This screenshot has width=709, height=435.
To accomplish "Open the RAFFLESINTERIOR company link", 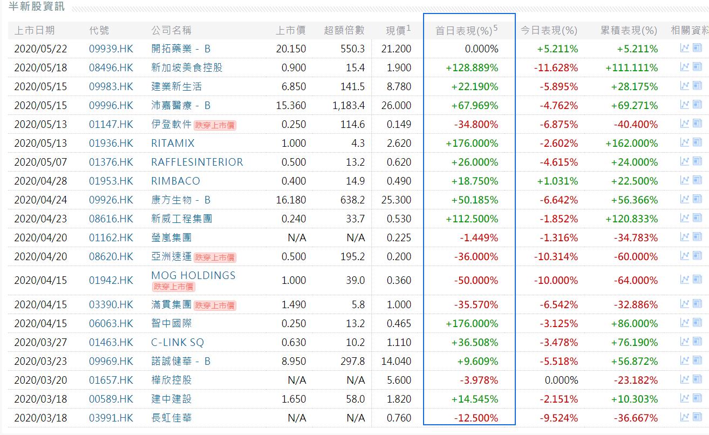I will click(x=197, y=162).
